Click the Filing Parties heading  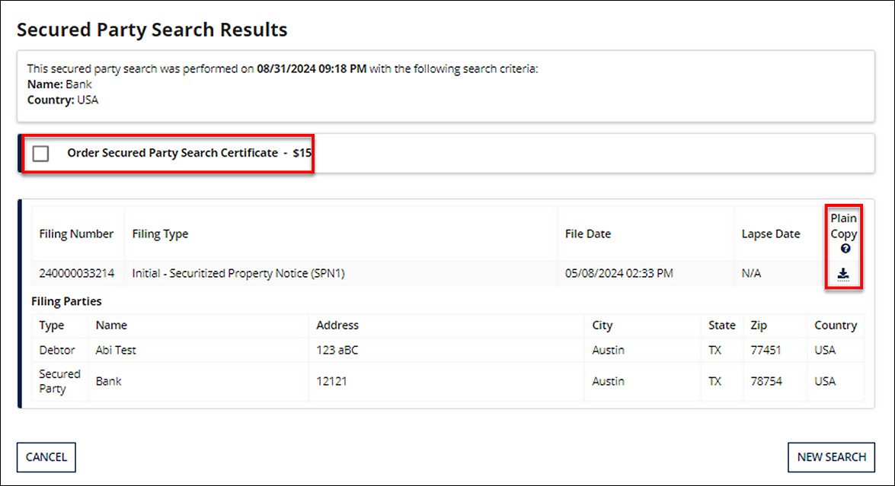coord(66,301)
